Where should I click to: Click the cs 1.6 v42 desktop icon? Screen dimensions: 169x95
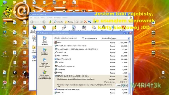pyautogui.click(x=15, y=74)
